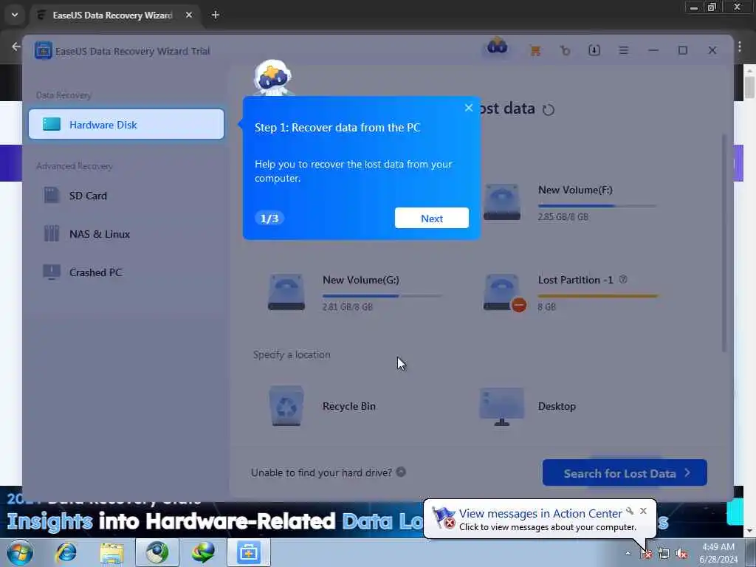This screenshot has height=567, width=756.
Task: Click the 2.81 GB/8 GB size text
Action: pyautogui.click(x=348, y=306)
